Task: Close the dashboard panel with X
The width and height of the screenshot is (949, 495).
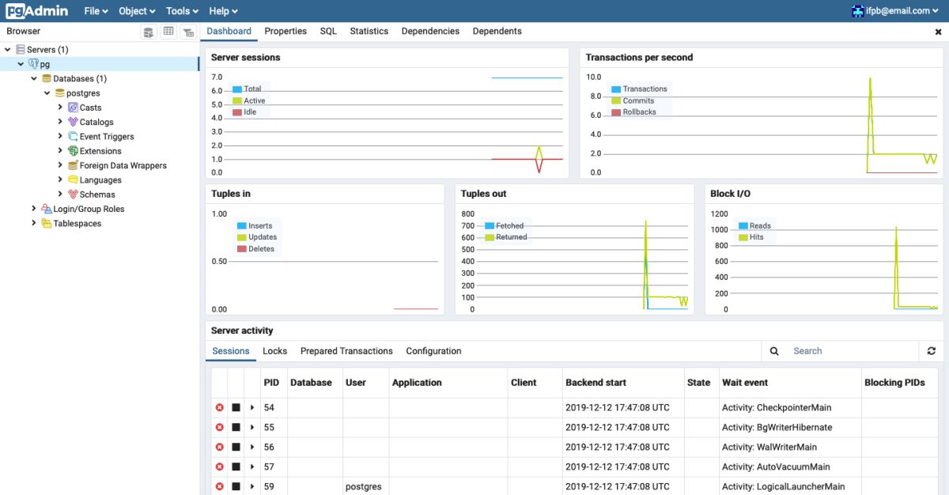Action: point(939,32)
